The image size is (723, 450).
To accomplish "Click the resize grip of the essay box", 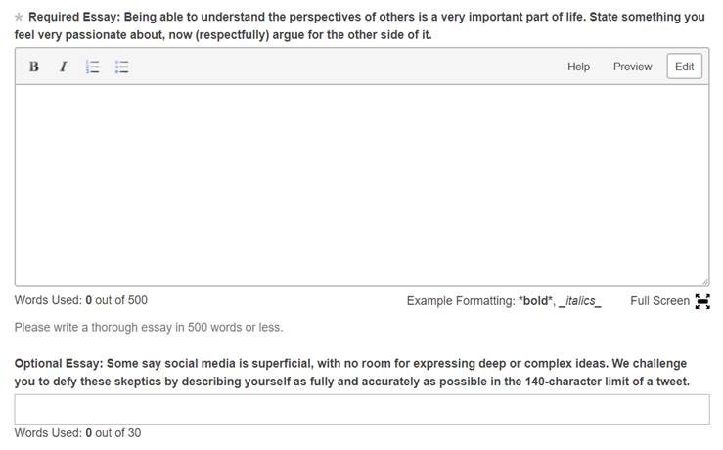I will pos(705,282).
